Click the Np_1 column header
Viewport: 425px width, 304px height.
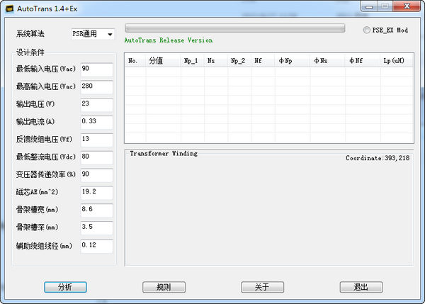(x=193, y=60)
